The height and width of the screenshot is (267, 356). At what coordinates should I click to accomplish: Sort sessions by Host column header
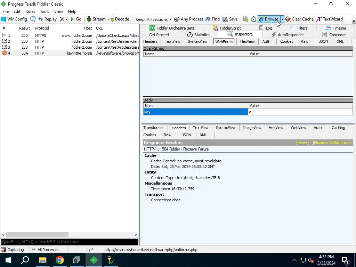(x=73, y=28)
